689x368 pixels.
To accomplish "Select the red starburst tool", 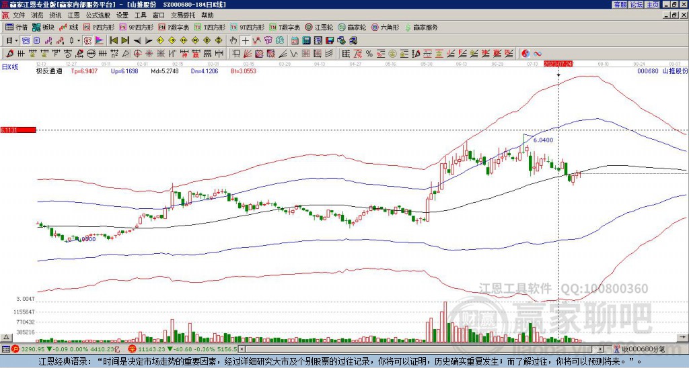I will pyautogui.click(x=149, y=54).
